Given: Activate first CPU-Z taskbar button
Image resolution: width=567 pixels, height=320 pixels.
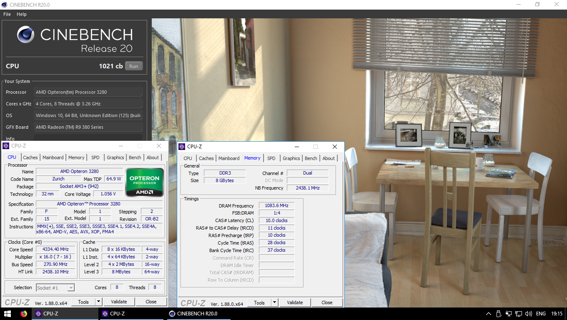Looking at the screenshot, I should 65,314.
